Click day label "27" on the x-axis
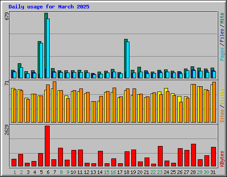 [186, 172]
